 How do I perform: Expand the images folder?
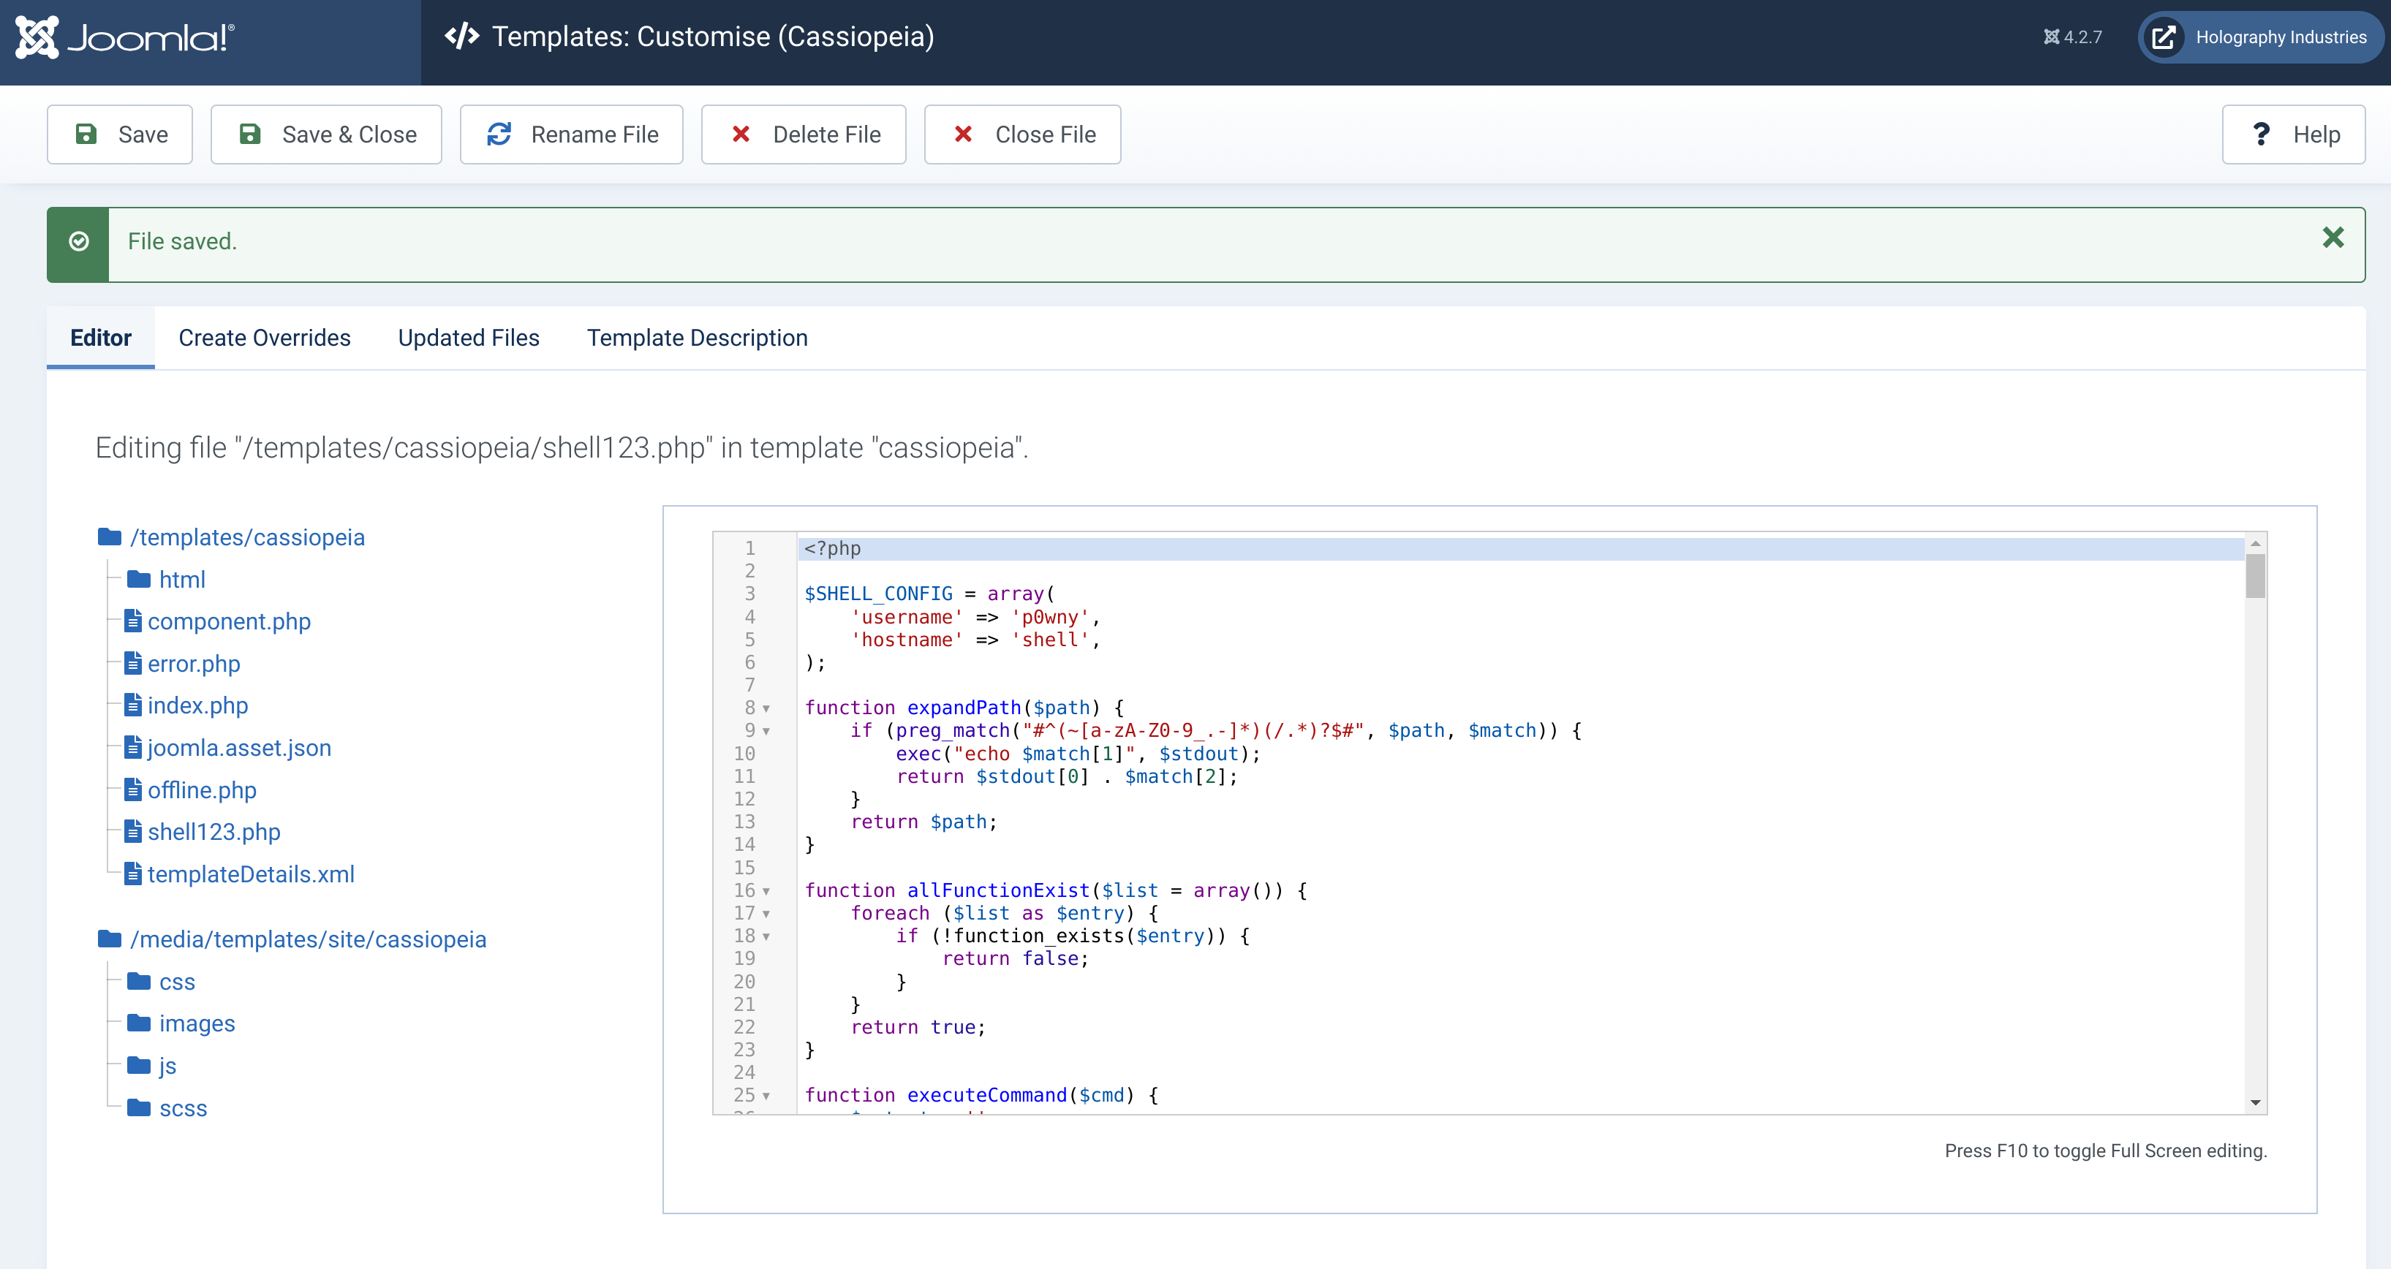click(197, 1024)
